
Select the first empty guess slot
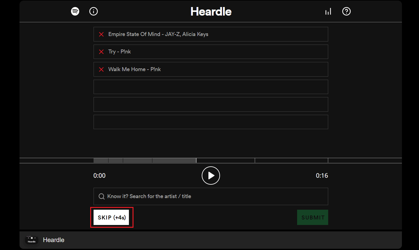(211, 87)
